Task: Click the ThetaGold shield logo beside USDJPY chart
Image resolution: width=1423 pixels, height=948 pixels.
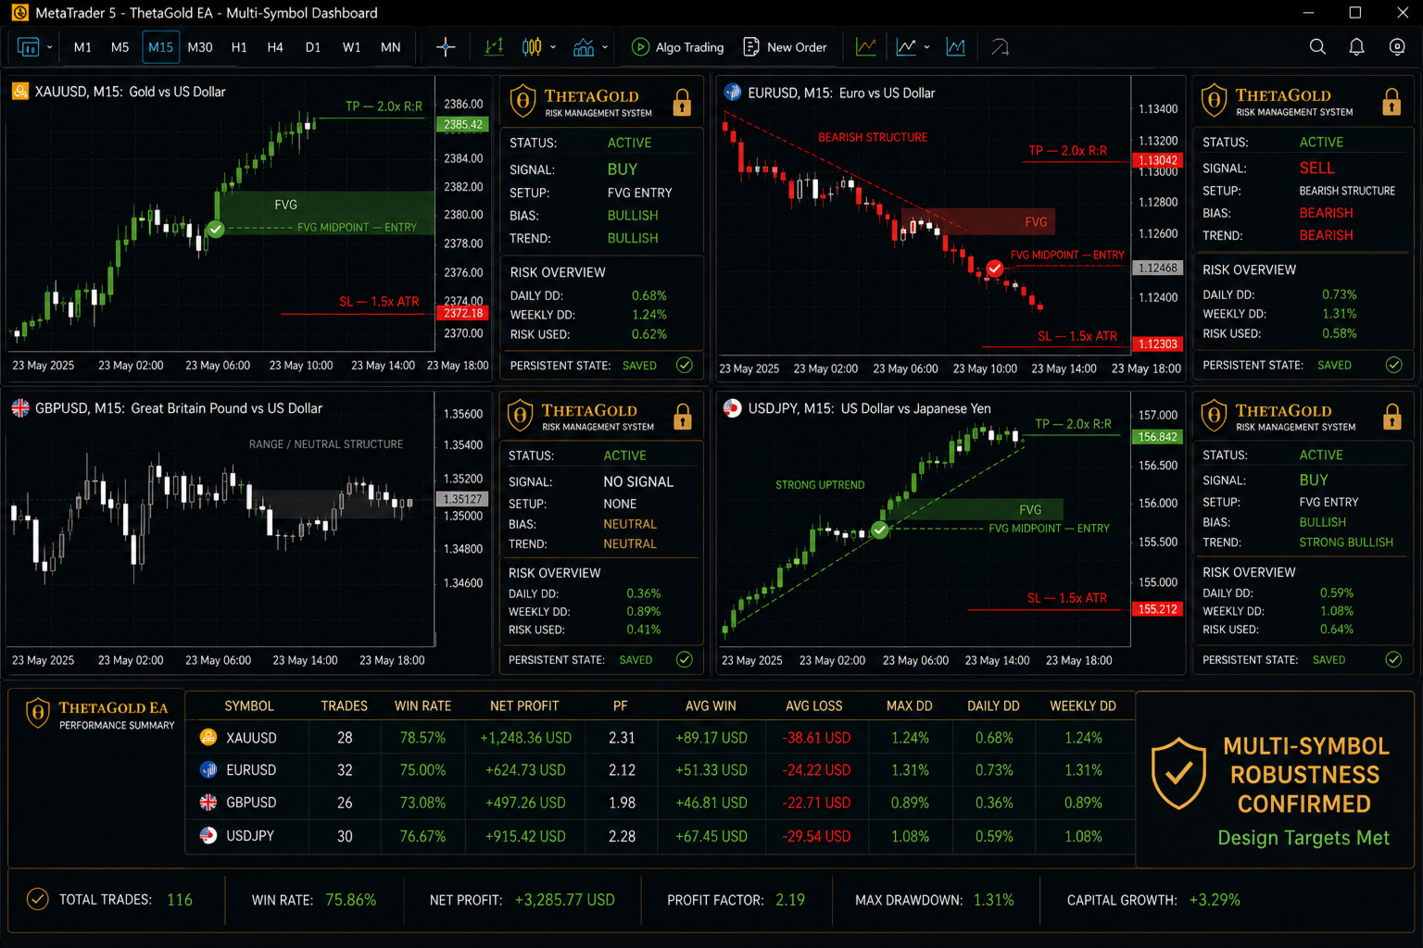Action: tap(1214, 416)
